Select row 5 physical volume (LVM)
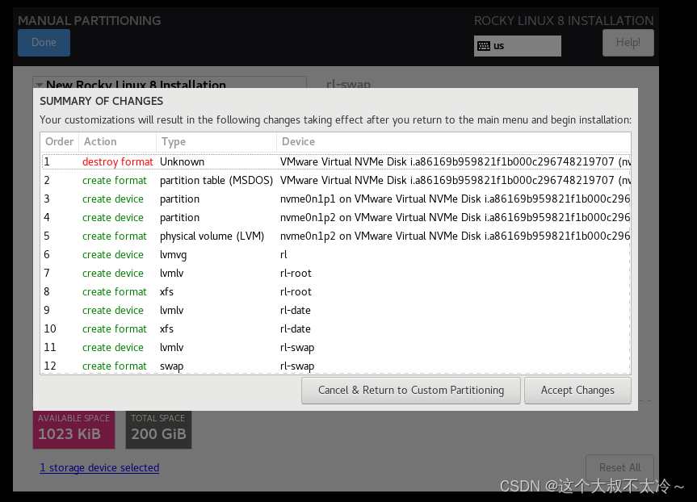 (x=336, y=236)
